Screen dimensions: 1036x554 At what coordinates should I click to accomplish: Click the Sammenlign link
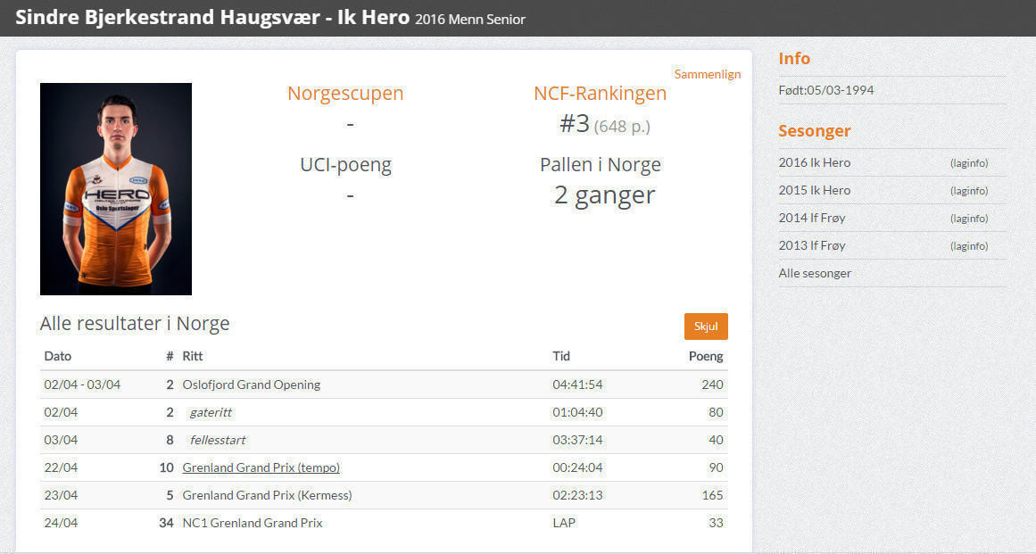click(707, 74)
